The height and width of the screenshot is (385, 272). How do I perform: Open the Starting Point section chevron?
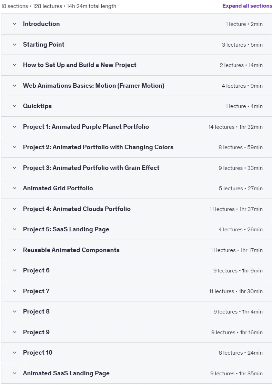click(x=15, y=45)
